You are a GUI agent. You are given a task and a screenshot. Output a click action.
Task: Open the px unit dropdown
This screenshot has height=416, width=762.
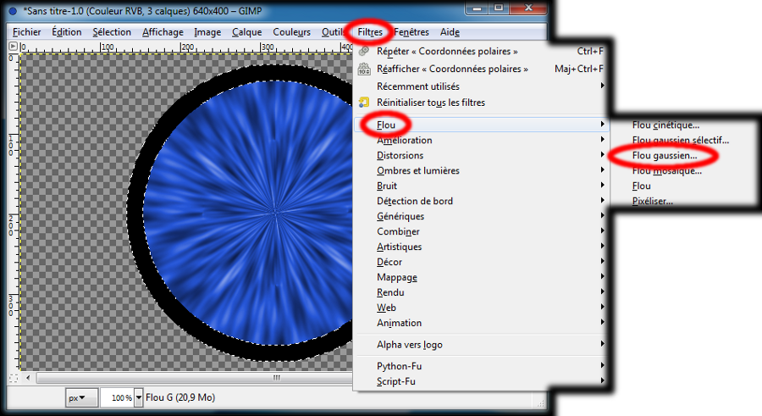pos(78,397)
